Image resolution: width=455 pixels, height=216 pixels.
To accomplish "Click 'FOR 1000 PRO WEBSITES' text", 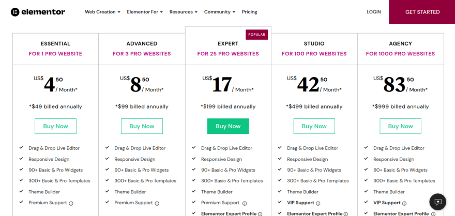I will point(400,54).
